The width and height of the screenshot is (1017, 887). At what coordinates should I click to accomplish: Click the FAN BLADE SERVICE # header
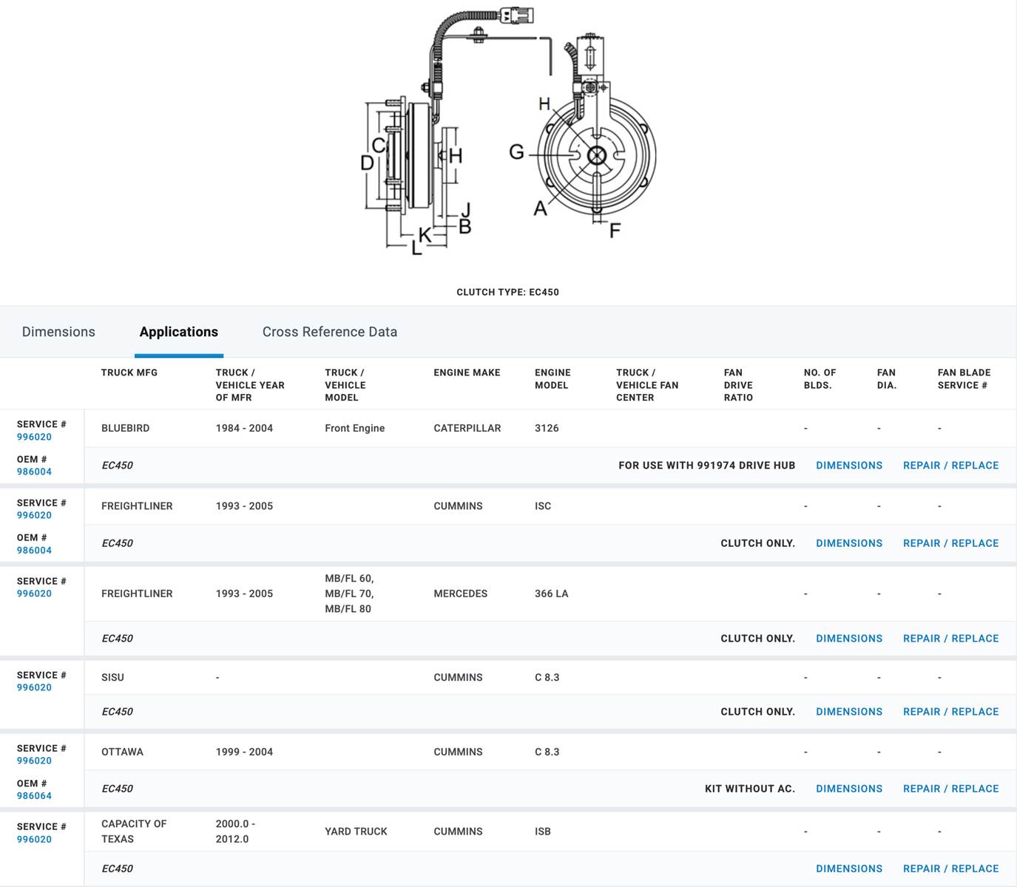[964, 378]
